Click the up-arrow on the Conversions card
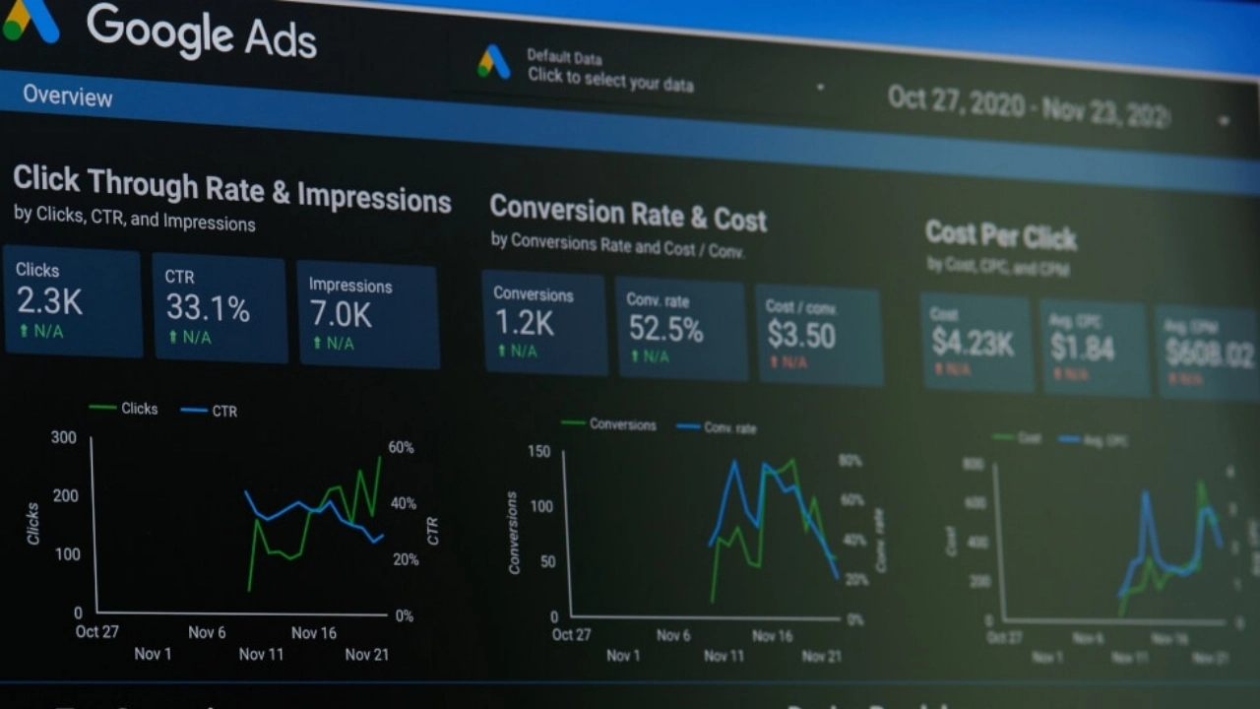The width and height of the screenshot is (1260, 709). coord(501,351)
